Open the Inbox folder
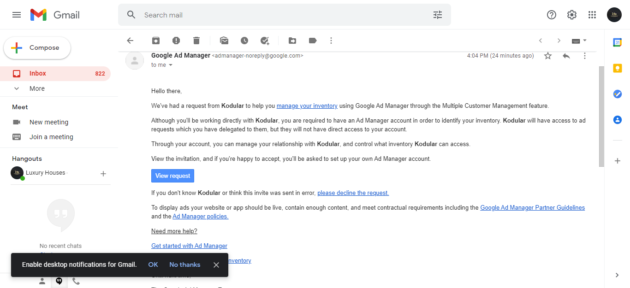This screenshot has height=288, width=630. pyautogui.click(x=55, y=73)
